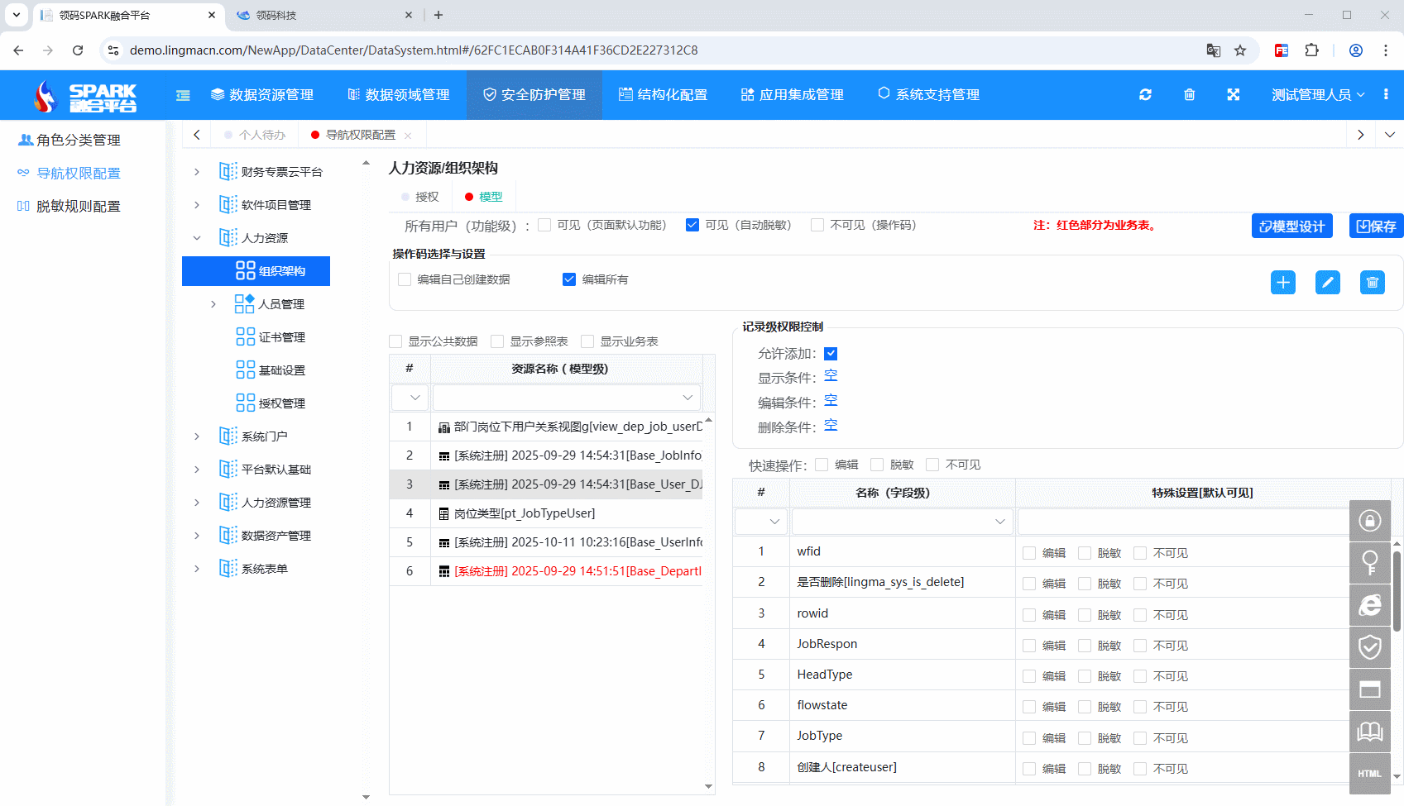Toggle the 允许添加 checkbox
Screen dimensions: 1404x806
(830, 353)
